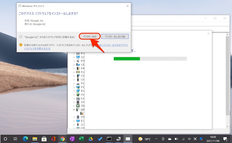Screen dimensions: 232x143
Task: Open the Command Prompt taskbar icon
Action: [109, 139]
